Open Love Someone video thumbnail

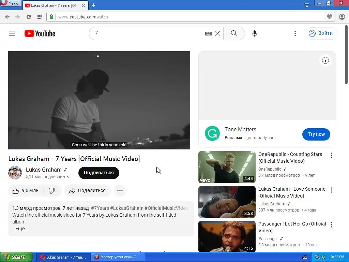pos(227,202)
